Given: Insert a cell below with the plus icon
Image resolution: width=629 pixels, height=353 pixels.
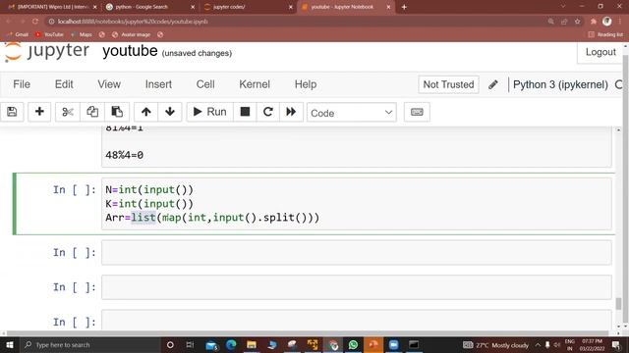Looking at the screenshot, I should coord(39,112).
